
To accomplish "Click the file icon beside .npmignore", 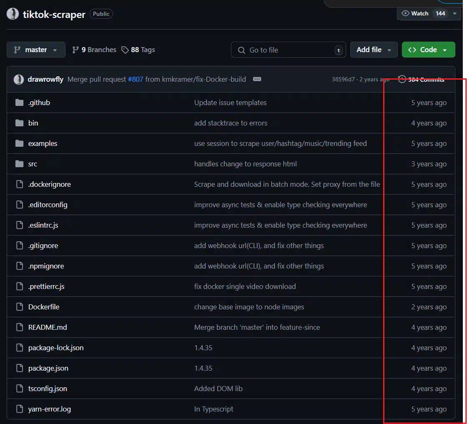I will coord(20,266).
